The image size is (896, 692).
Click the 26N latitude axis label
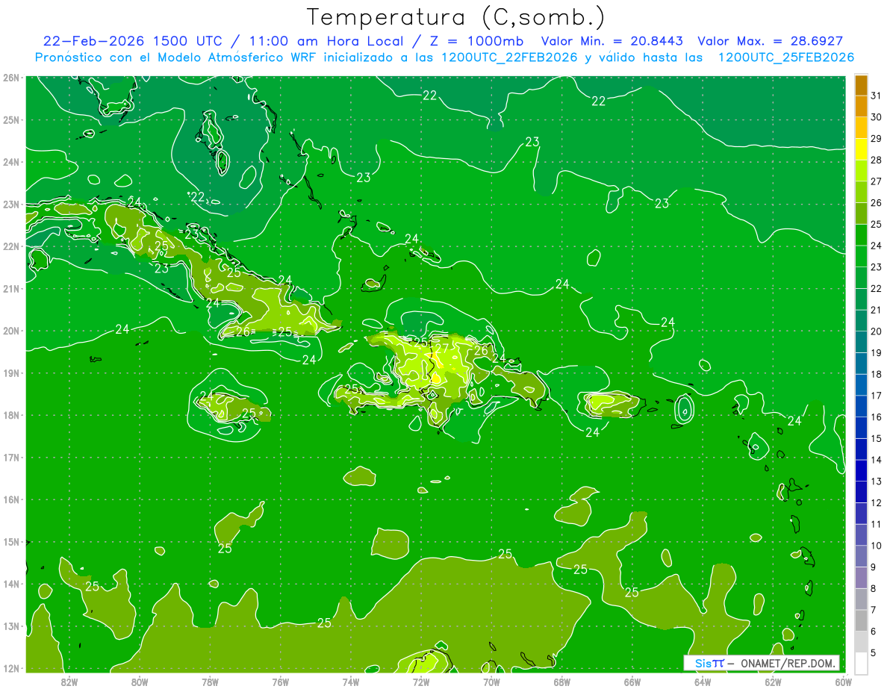click(10, 78)
